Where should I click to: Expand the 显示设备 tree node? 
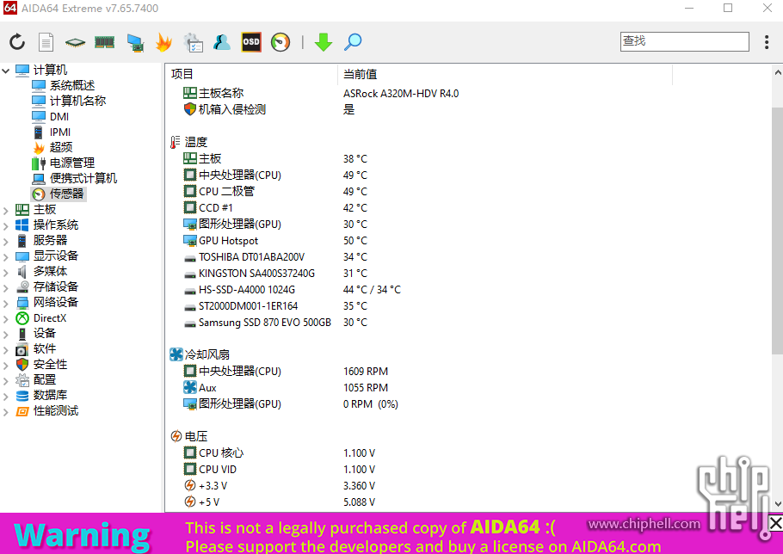[x=6, y=256]
